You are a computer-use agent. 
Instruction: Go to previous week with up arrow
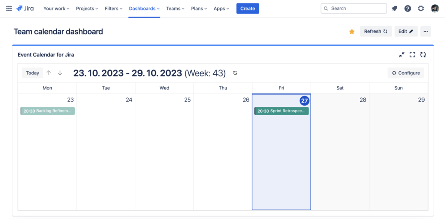(49, 73)
